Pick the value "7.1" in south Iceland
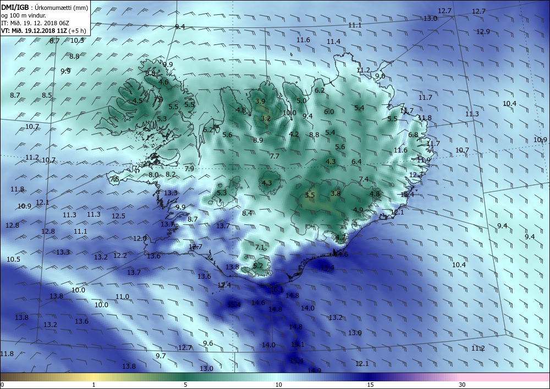The image size is (550, 389). click(260, 247)
